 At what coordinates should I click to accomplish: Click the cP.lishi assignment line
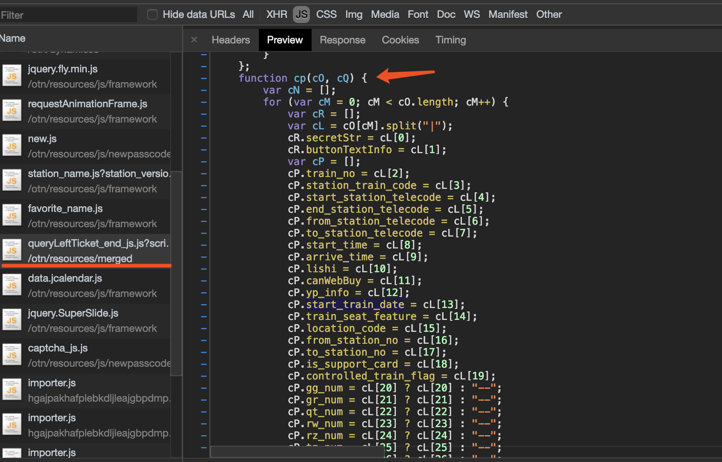(x=343, y=269)
